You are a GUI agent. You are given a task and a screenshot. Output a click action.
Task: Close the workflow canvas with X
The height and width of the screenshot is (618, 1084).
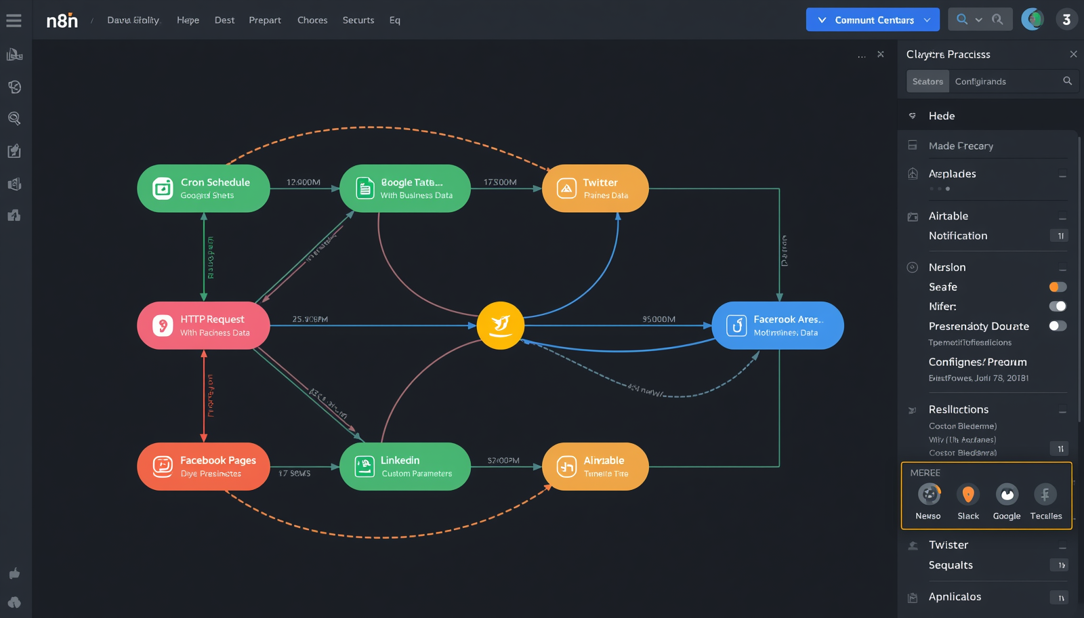[881, 54]
